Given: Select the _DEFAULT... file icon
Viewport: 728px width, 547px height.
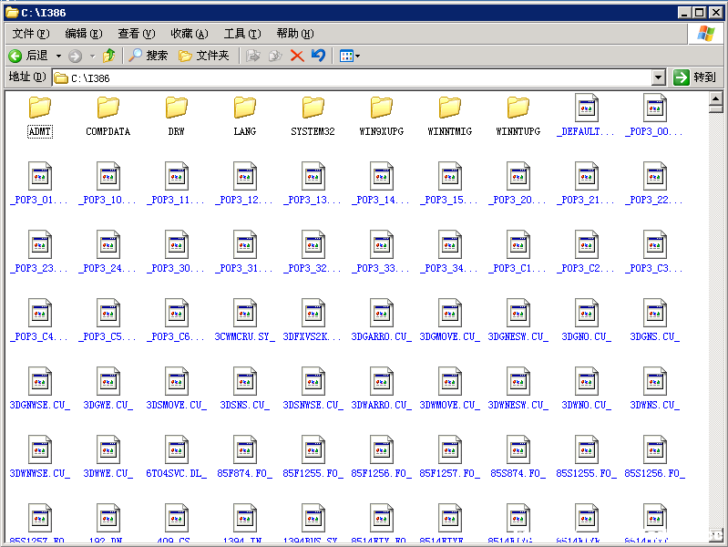Looking at the screenshot, I should (x=587, y=108).
